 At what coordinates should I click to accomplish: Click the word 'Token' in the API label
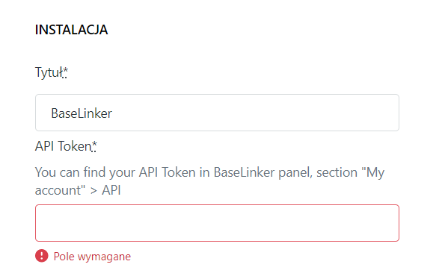click(x=75, y=146)
